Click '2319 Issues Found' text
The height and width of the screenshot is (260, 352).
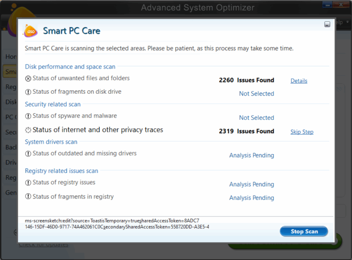(x=246, y=131)
